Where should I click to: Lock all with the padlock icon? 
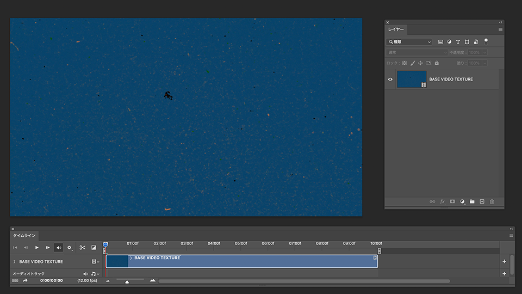coord(437,63)
